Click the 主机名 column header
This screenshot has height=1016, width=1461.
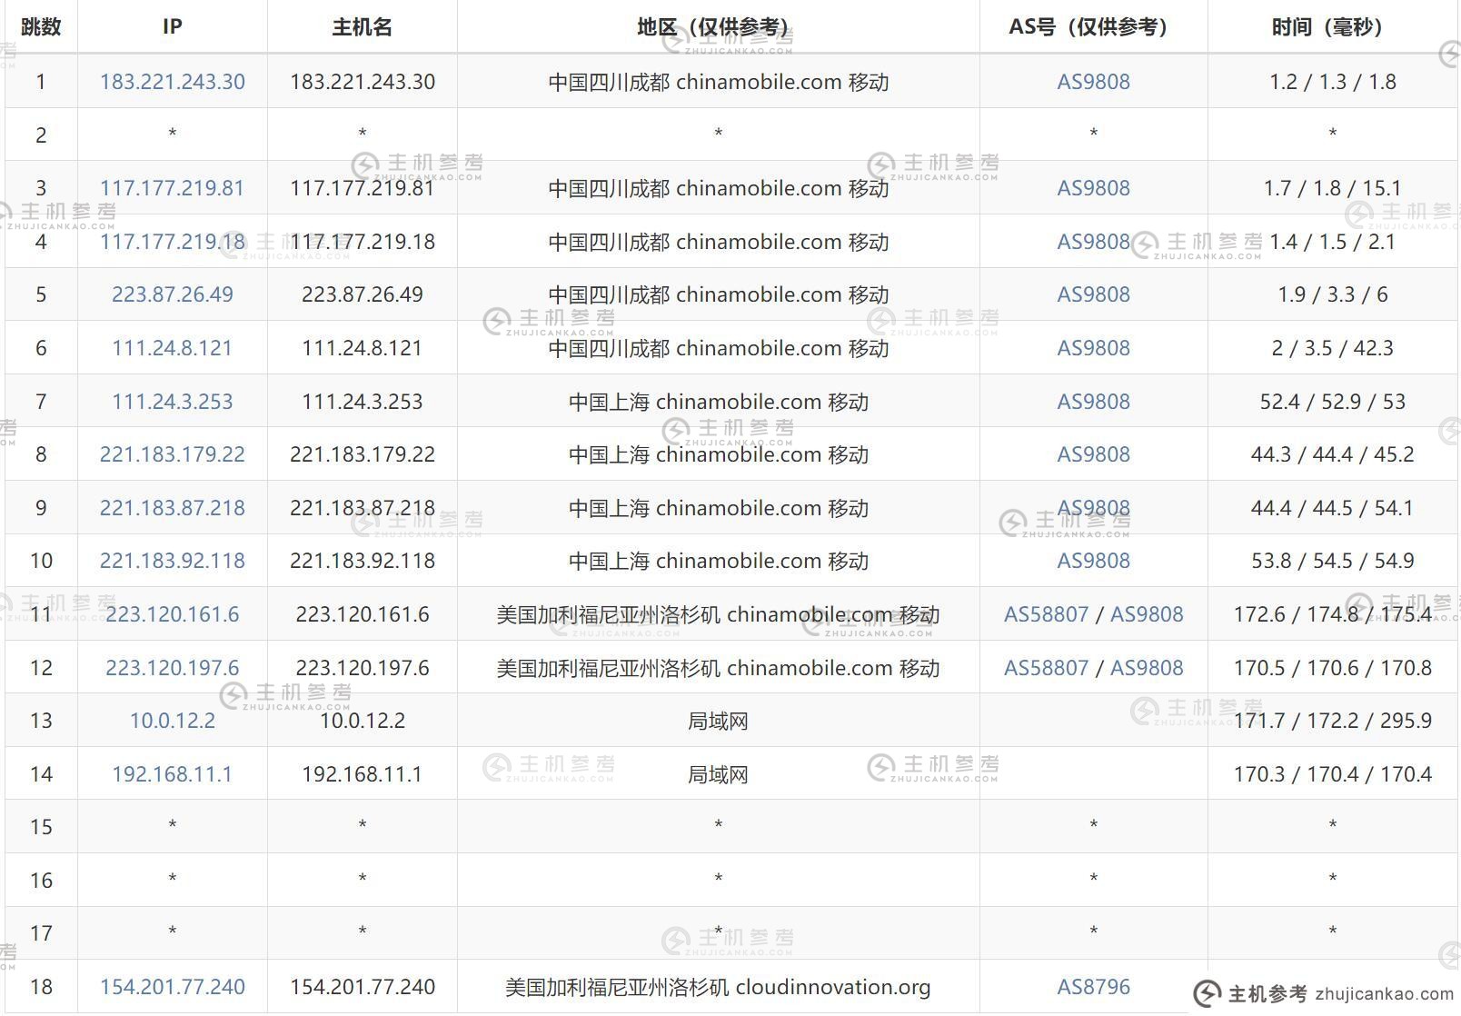tap(362, 27)
